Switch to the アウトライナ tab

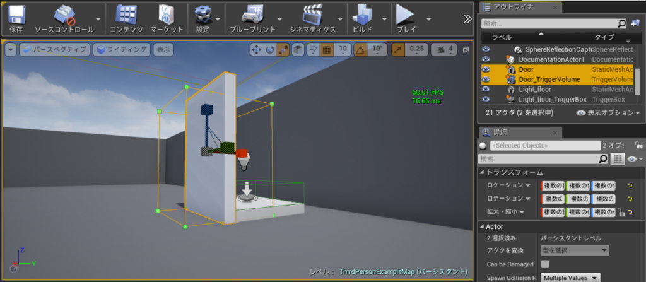(x=521, y=7)
